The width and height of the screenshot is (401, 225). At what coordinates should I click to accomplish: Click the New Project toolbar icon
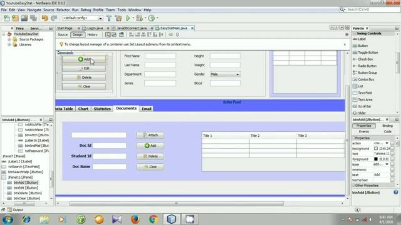[x=15, y=18]
